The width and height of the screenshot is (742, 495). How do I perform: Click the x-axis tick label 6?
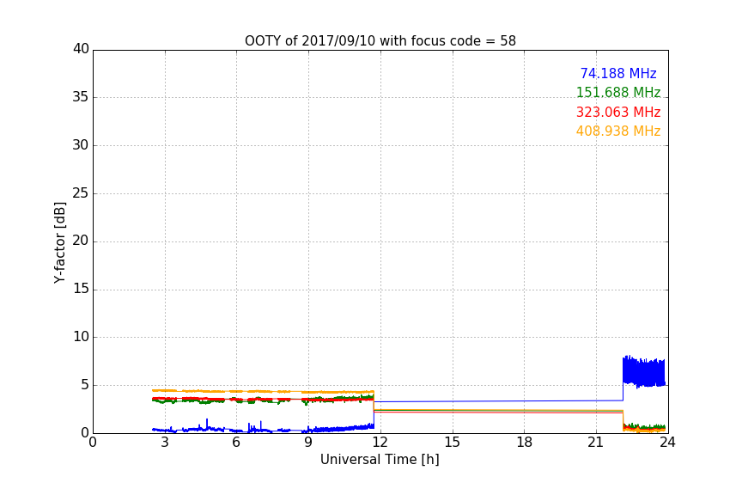pos(236,443)
